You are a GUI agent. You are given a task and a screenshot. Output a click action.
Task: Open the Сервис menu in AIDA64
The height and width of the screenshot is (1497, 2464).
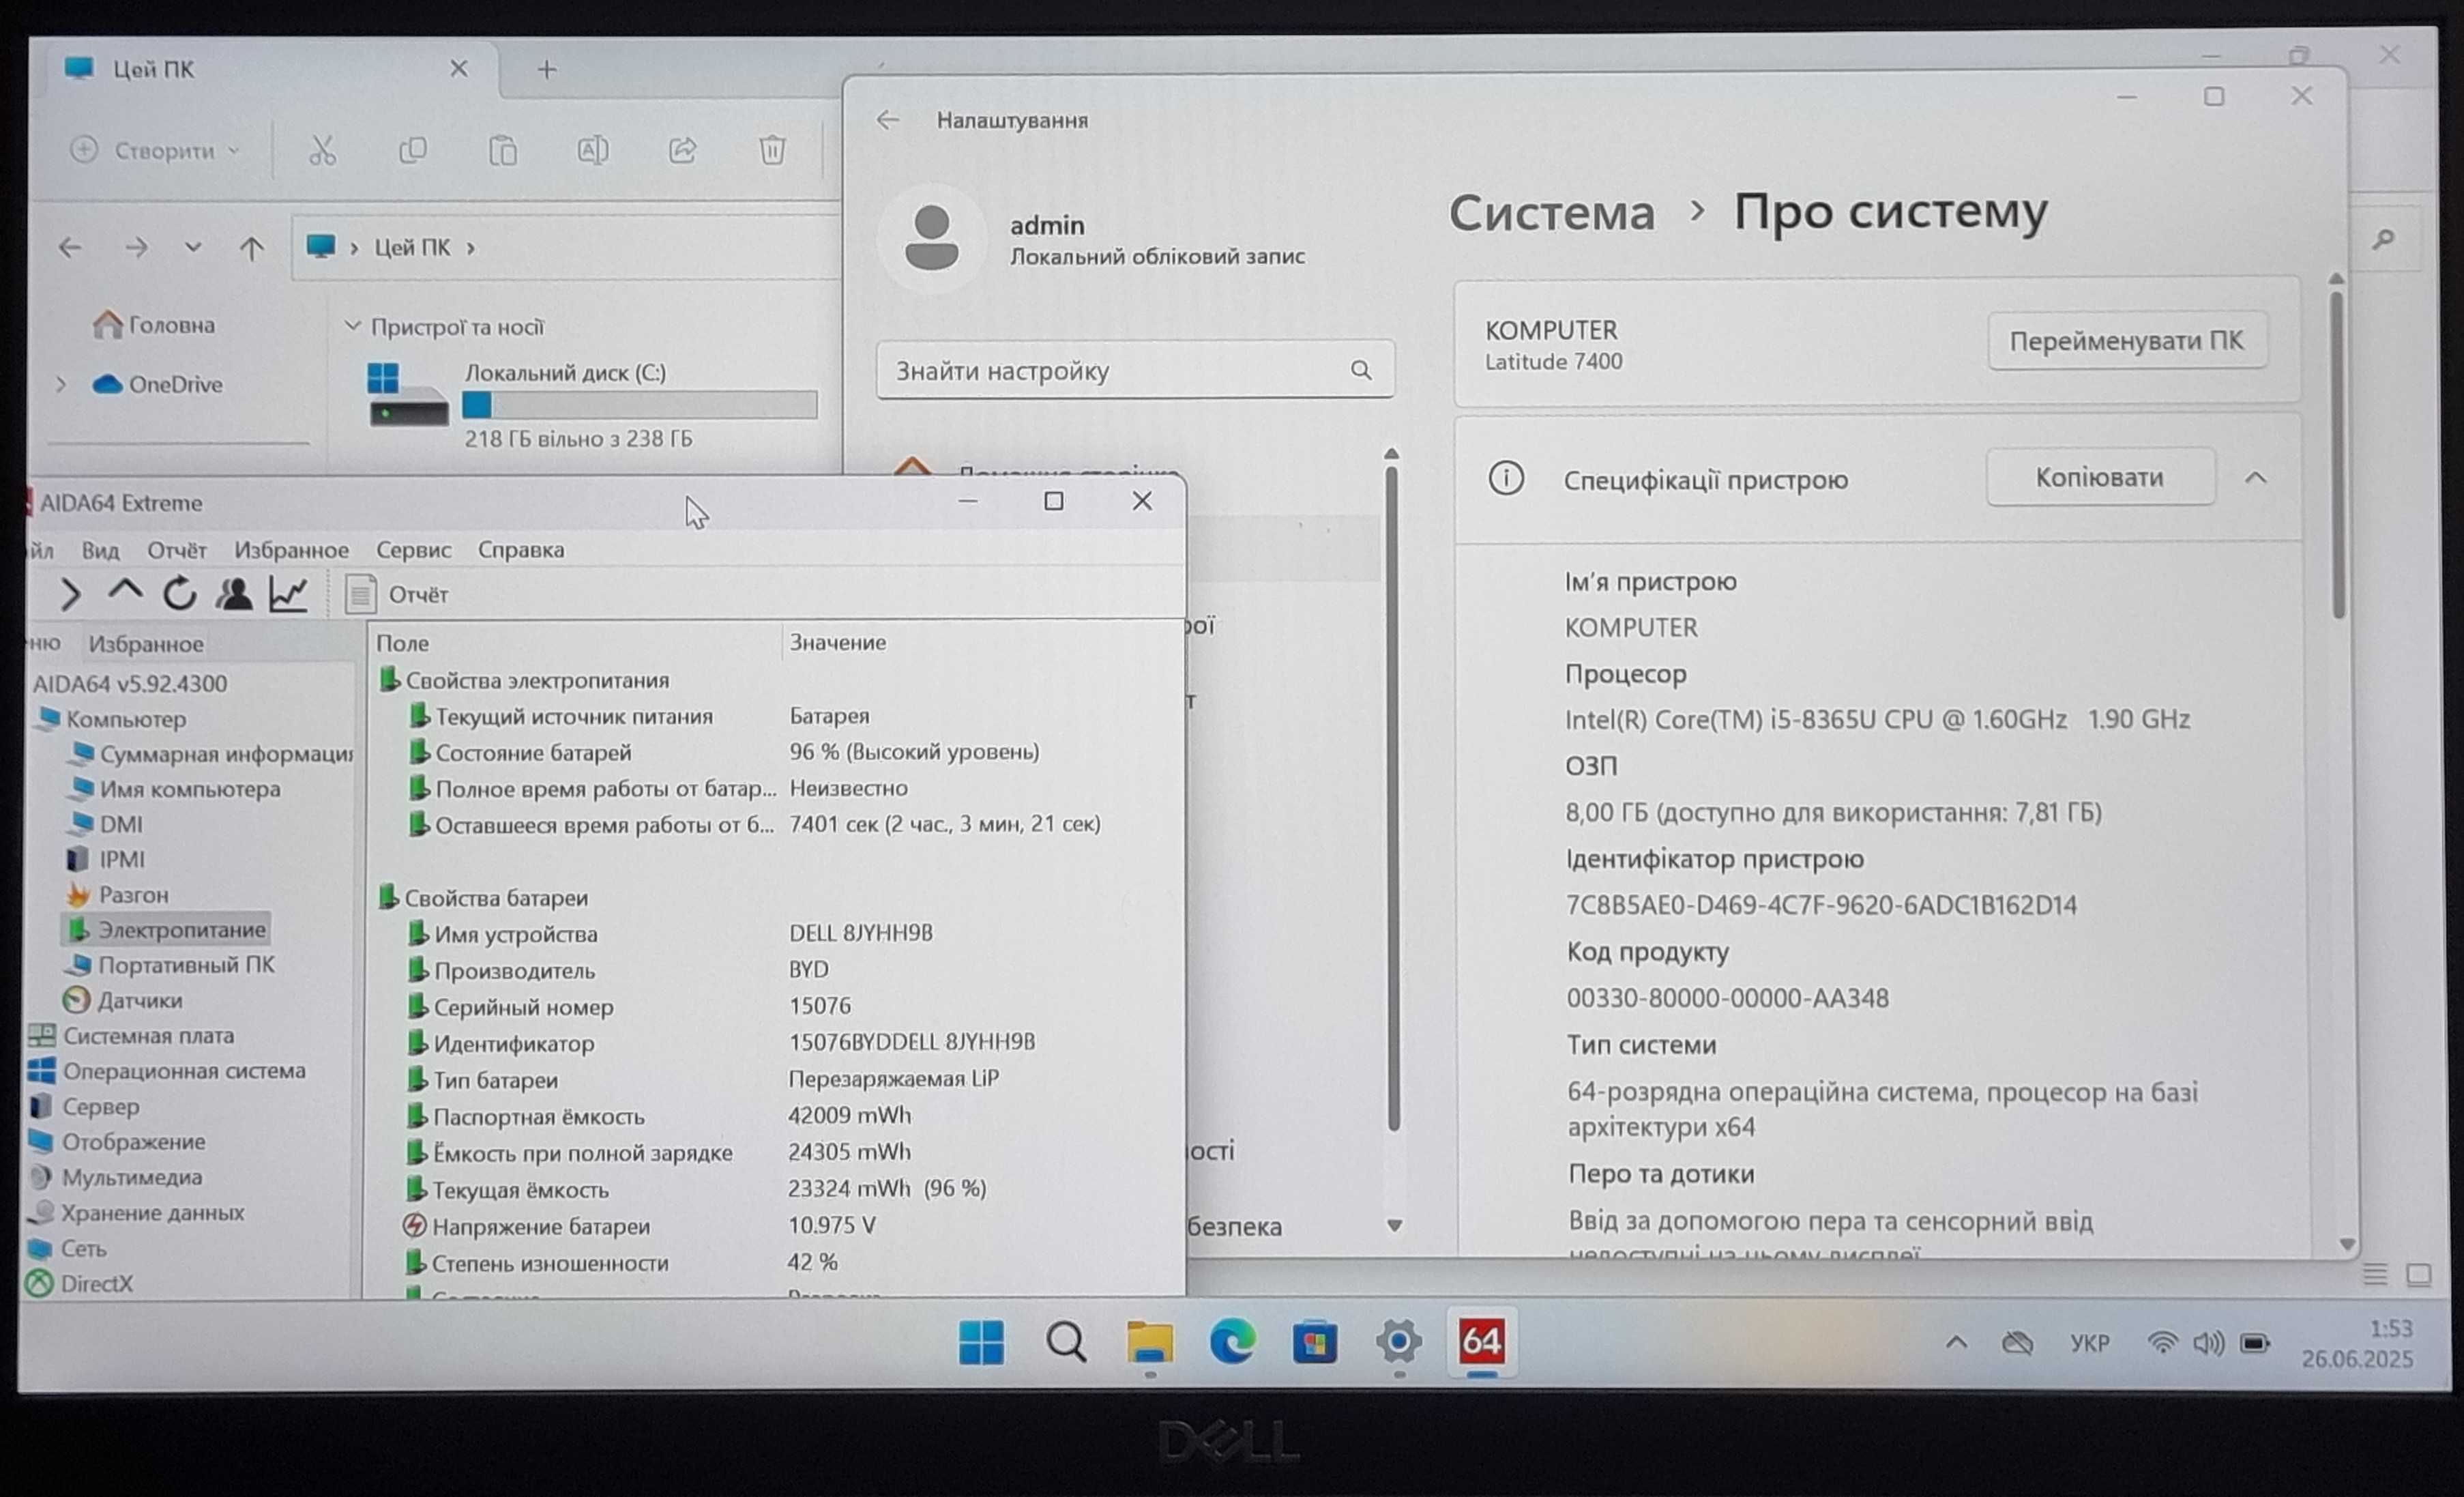pos(413,550)
